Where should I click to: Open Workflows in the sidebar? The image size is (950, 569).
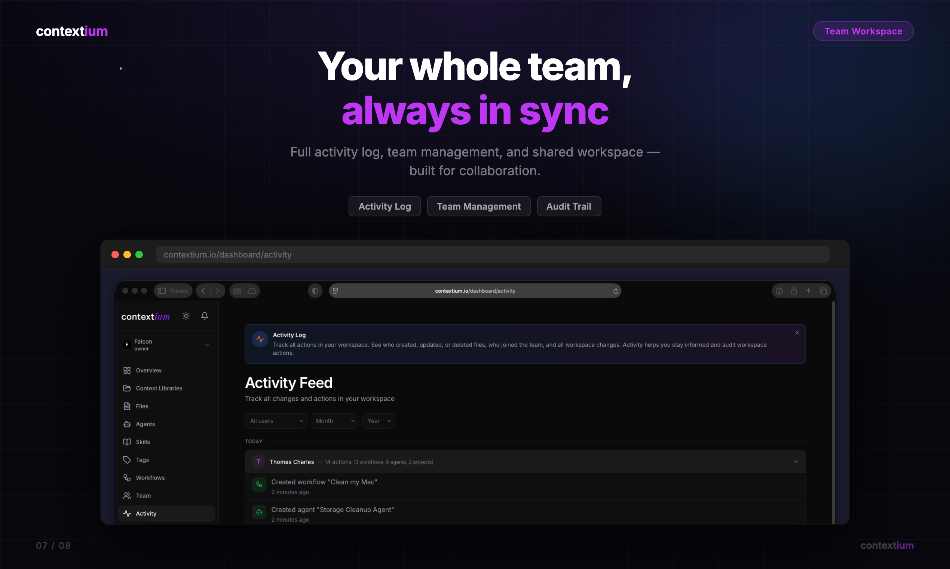150,478
